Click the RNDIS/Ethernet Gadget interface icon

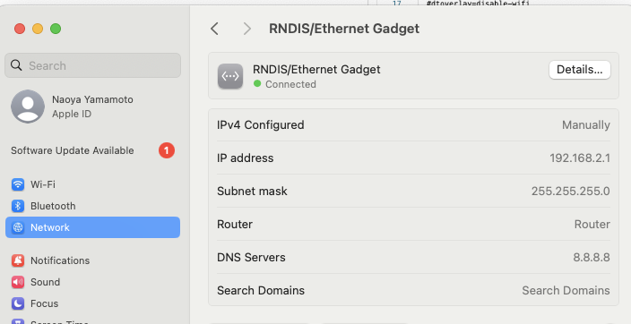(230, 76)
